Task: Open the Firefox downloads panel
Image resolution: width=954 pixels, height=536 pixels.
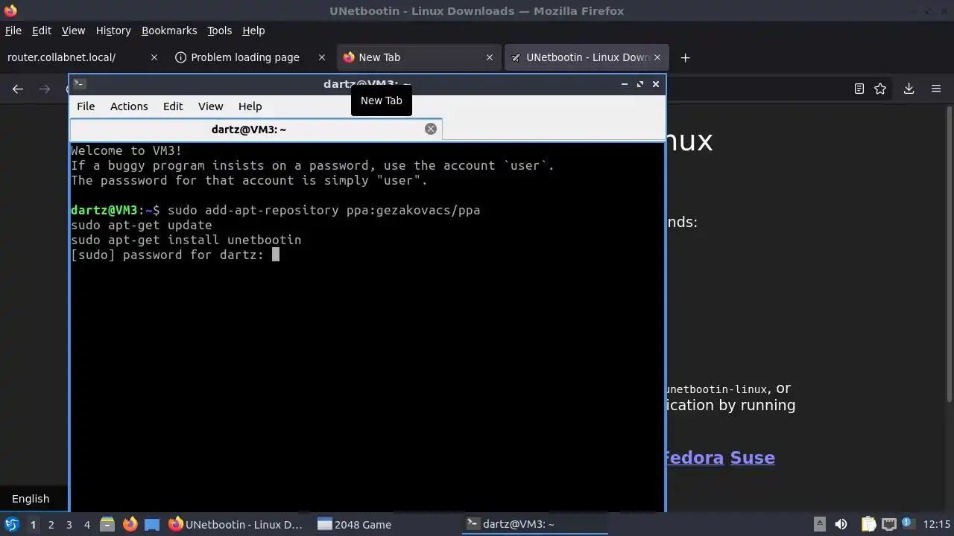Action: click(x=909, y=89)
